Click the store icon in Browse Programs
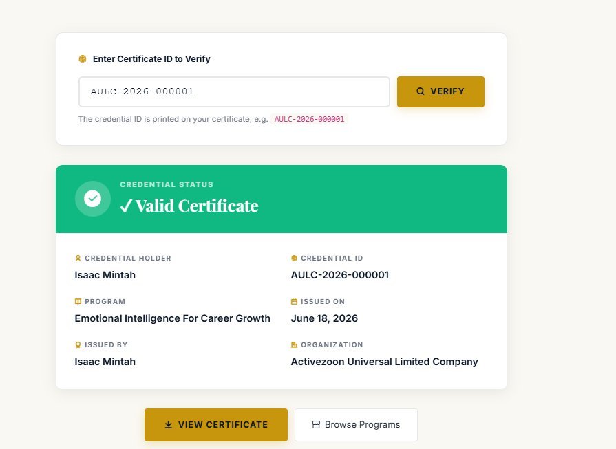 [x=316, y=425]
